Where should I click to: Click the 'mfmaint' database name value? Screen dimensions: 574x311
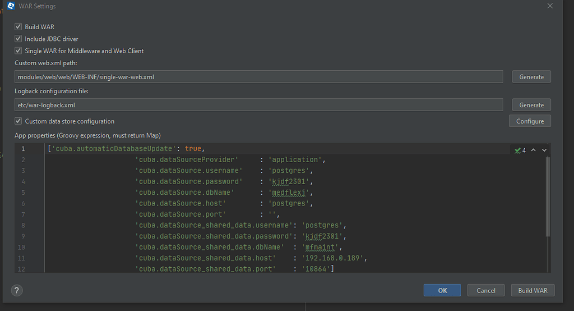(320, 247)
